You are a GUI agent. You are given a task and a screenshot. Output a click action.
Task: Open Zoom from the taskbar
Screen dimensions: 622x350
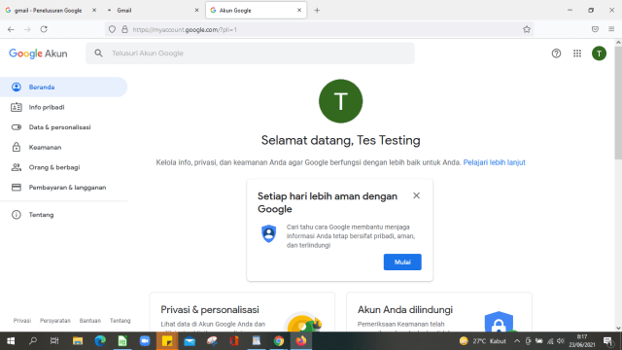click(145, 341)
